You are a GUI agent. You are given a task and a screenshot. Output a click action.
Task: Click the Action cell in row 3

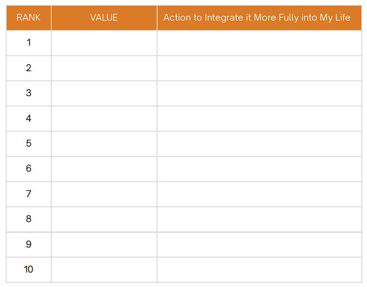(259, 93)
